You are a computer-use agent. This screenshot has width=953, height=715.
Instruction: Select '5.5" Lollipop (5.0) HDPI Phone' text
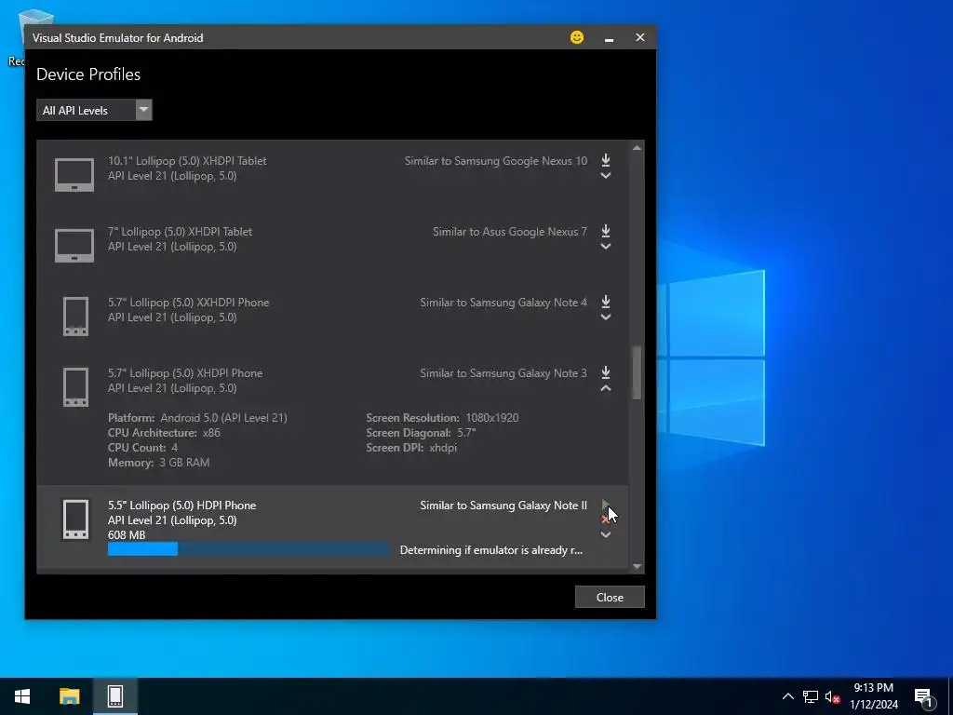tap(181, 506)
